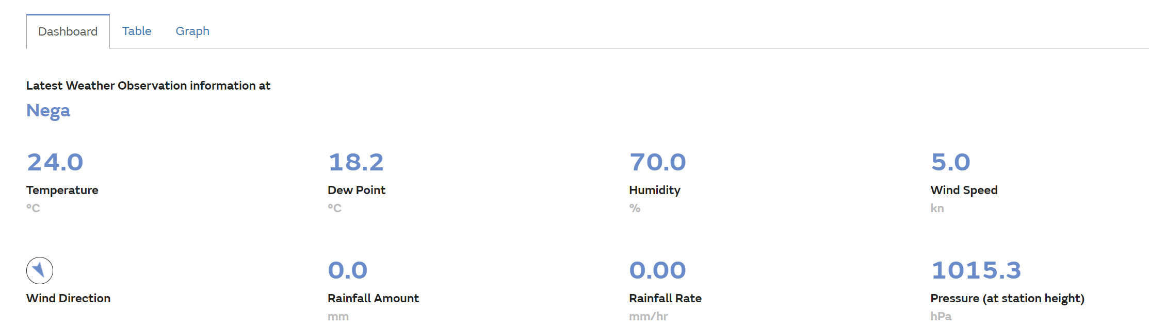The width and height of the screenshot is (1149, 328).
Task: Click the 1015.3 pressure reading
Action: 976,270
